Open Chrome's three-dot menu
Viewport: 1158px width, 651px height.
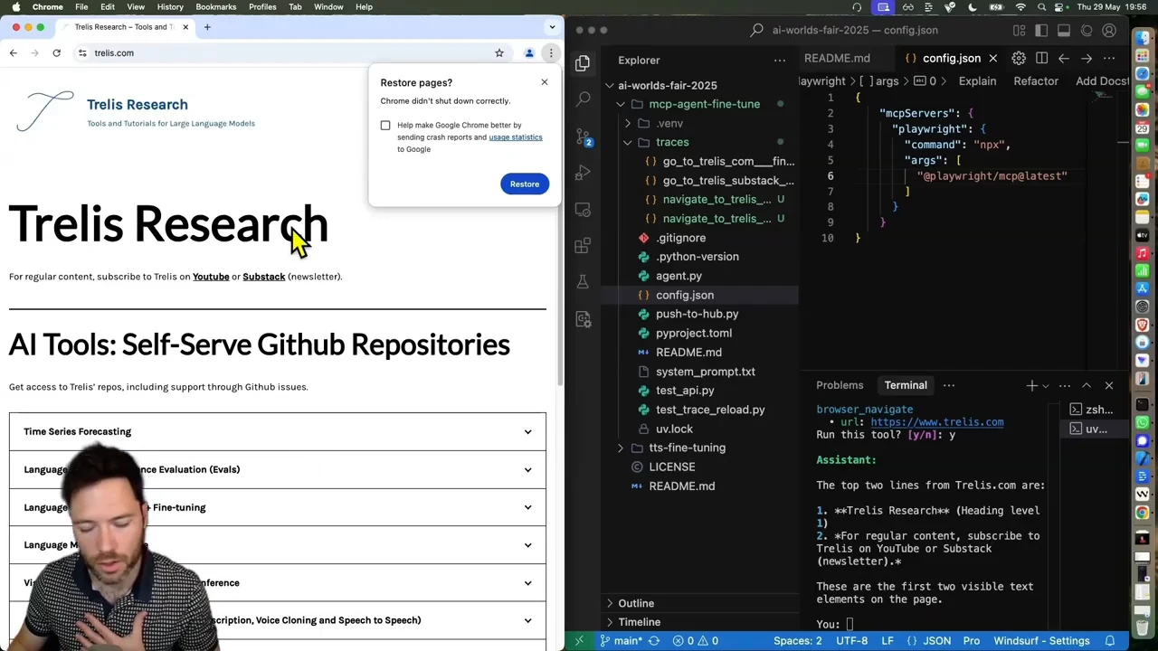click(550, 53)
